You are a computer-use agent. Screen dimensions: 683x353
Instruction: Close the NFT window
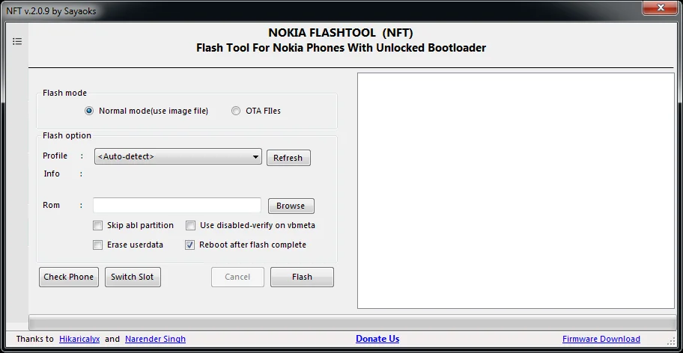662,7
